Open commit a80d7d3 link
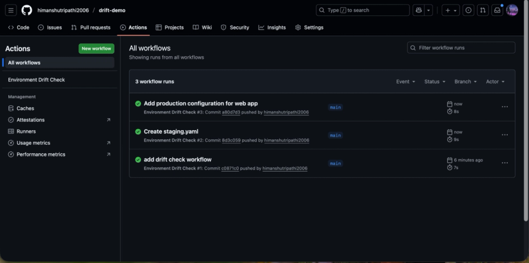Viewport: 529px width, 263px height. 231,112
